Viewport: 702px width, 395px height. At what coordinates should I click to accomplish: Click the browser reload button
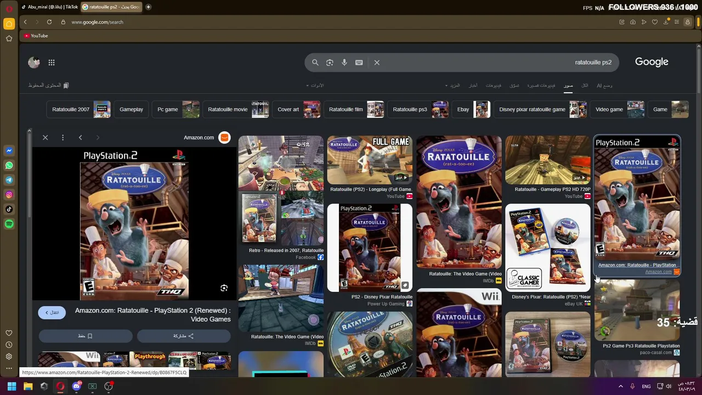[49, 22]
